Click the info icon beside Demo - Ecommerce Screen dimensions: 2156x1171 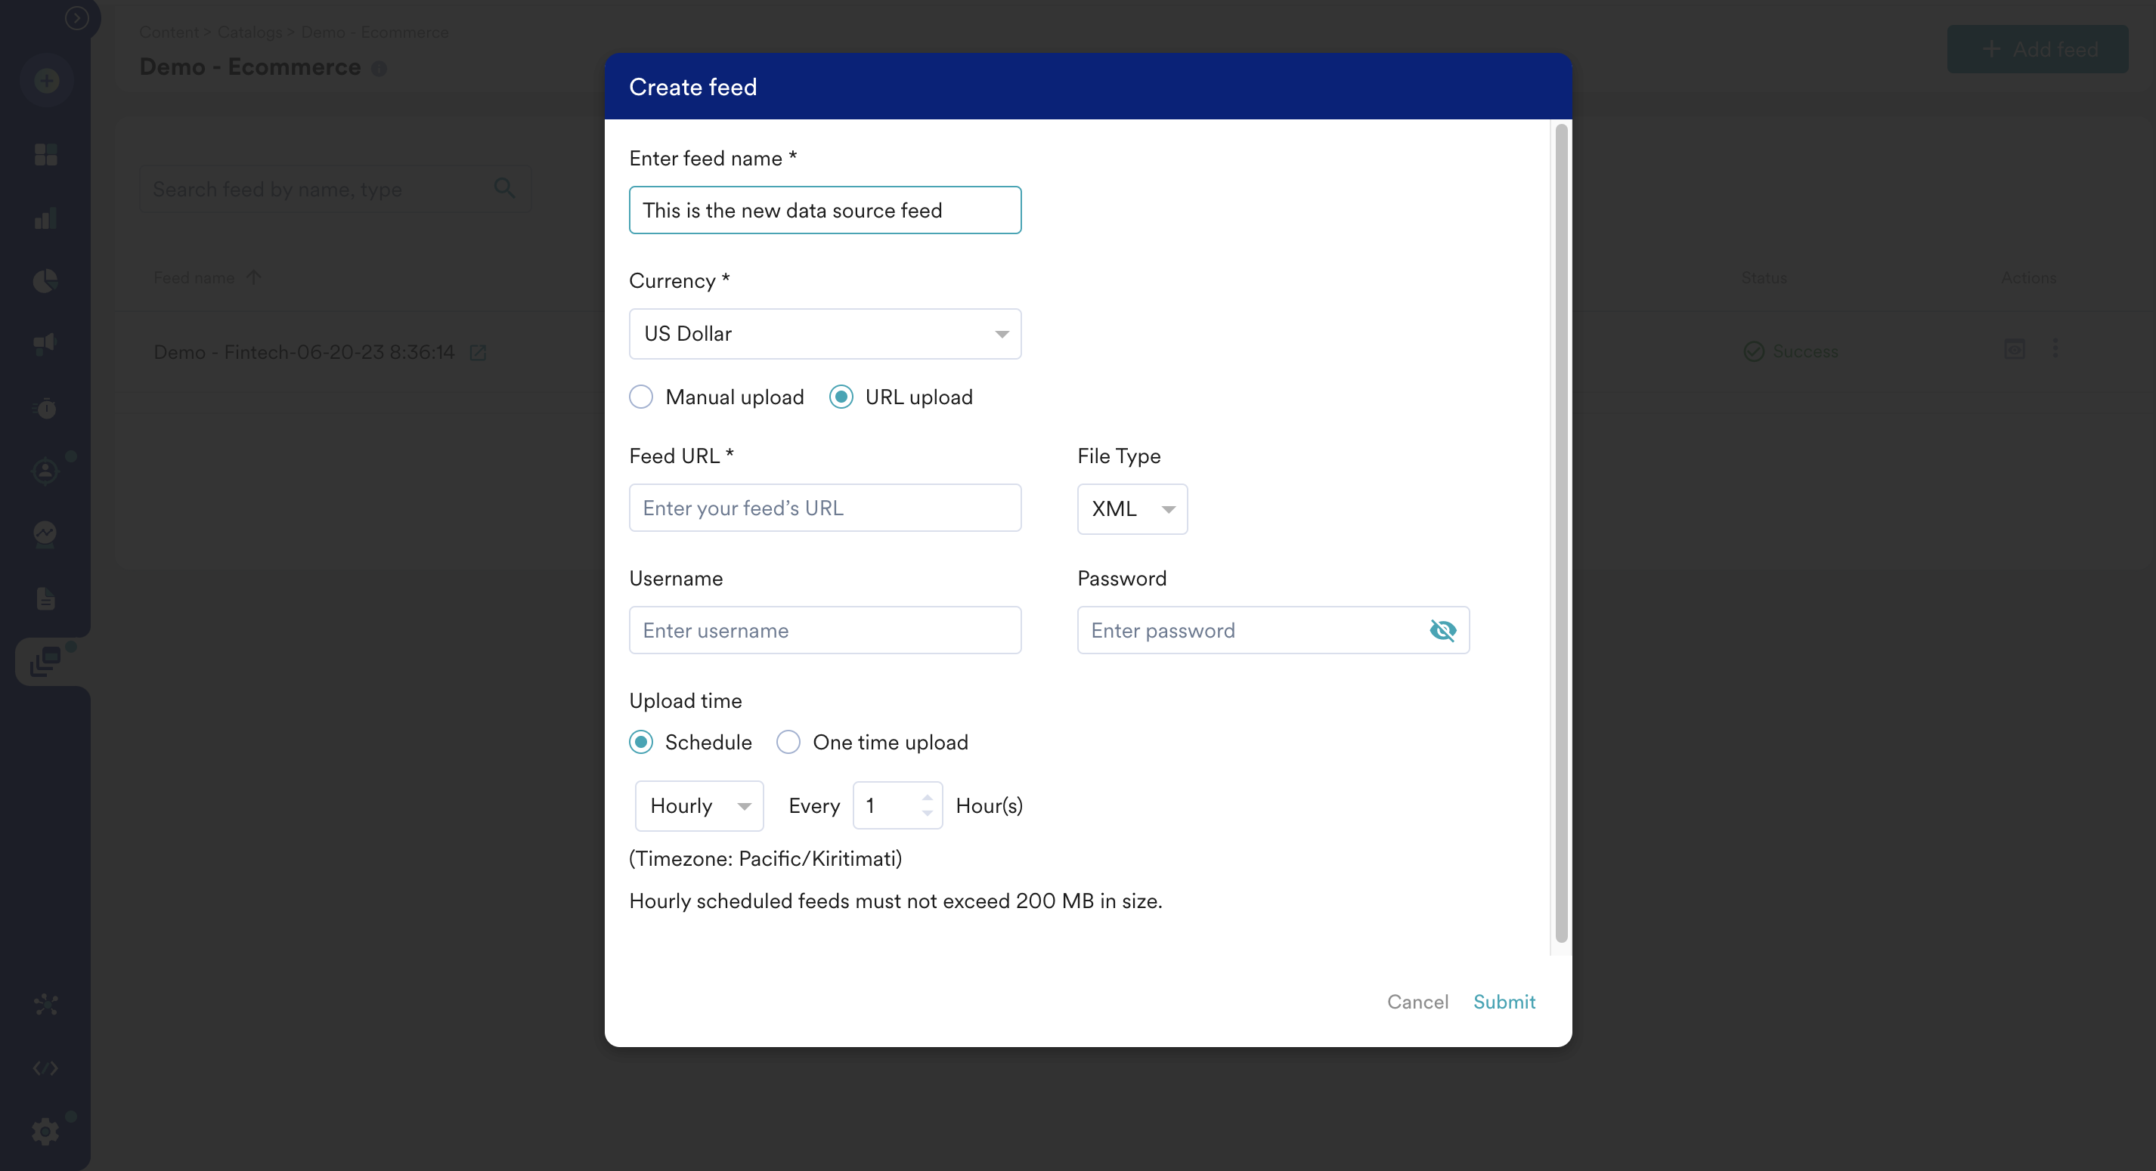tap(379, 69)
